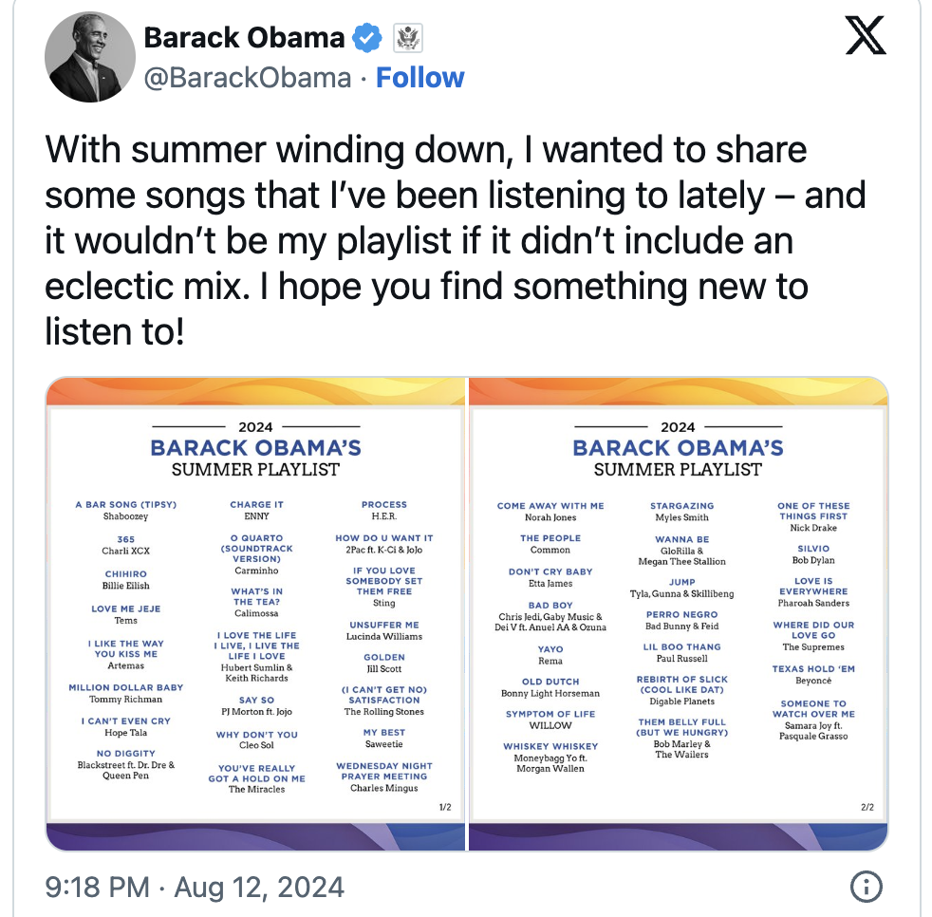Click "Come Away With Me" in second image
The width and height of the screenshot is (932, 917).
[x=550, y=506]
